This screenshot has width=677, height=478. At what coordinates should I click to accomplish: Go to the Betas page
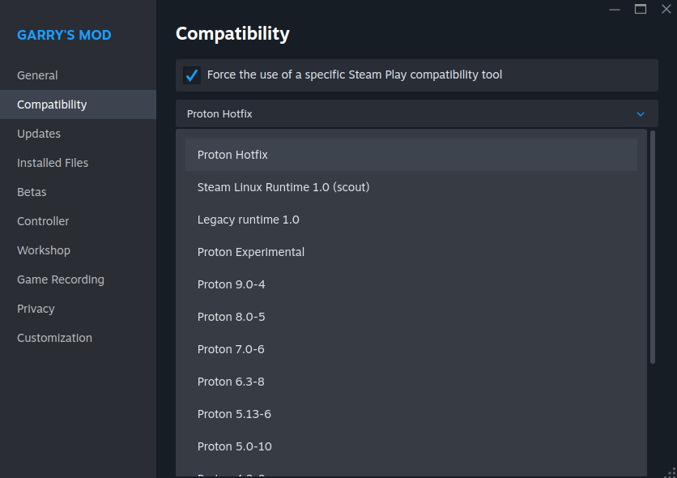pyautogui.click(x=32, y=192)
